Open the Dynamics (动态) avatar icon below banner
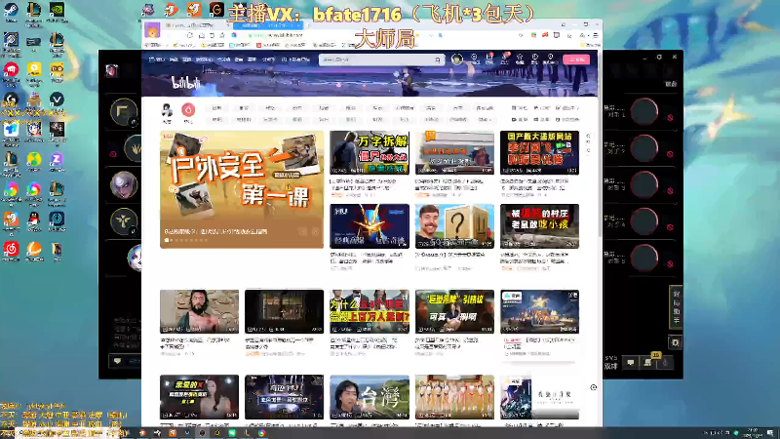 tap(167, 110)
